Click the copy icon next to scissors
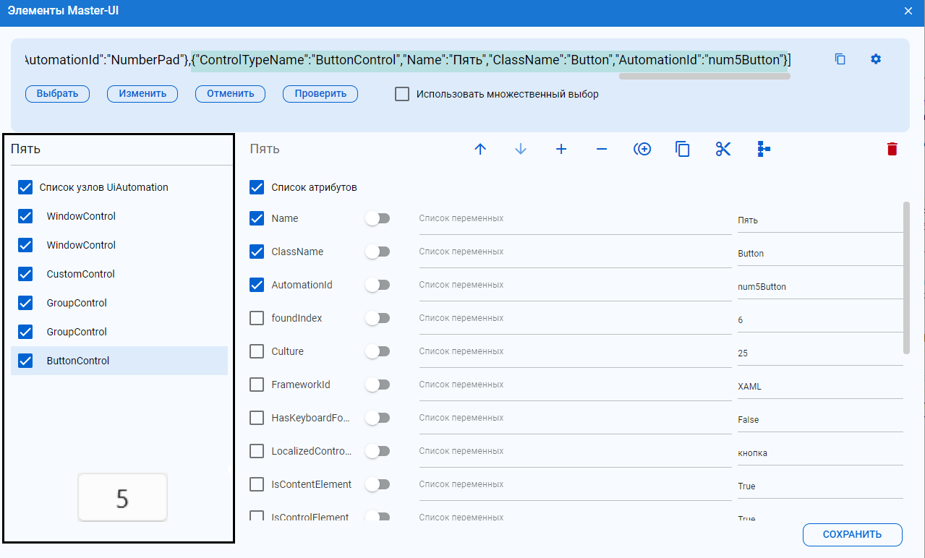 [683, 149]
